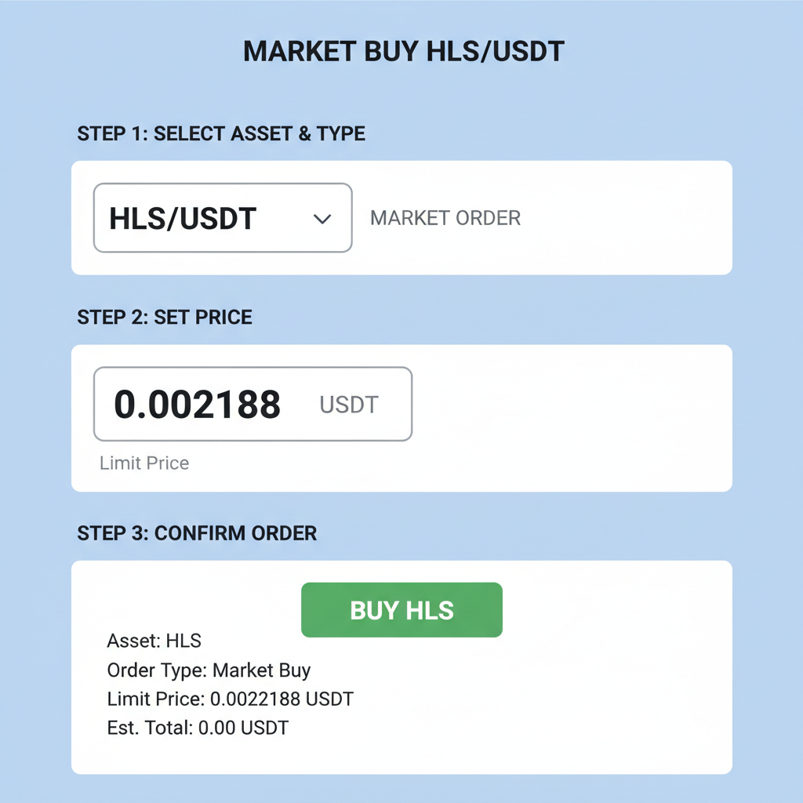
Task: Select the Limit Price summary value
Action: click(x=230, y=699)
